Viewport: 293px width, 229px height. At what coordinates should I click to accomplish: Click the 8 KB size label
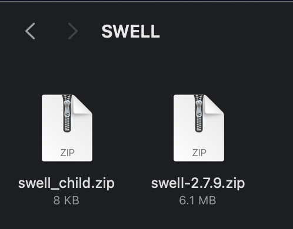click(x=66, y=200)
